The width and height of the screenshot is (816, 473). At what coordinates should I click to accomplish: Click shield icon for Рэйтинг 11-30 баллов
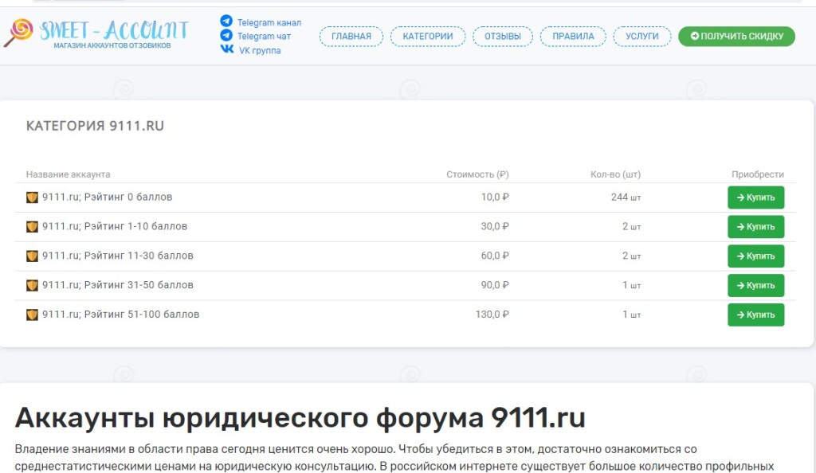pos(32,256)
